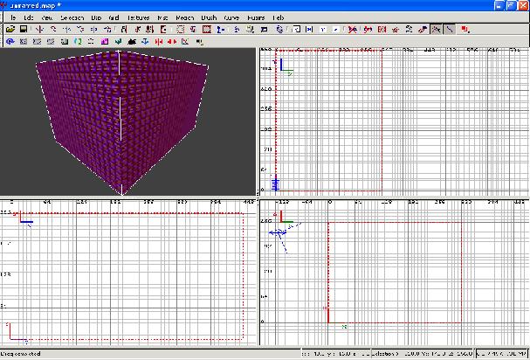
Task: Toggle the patch bounding box button
Action: (x=382, y=30)
